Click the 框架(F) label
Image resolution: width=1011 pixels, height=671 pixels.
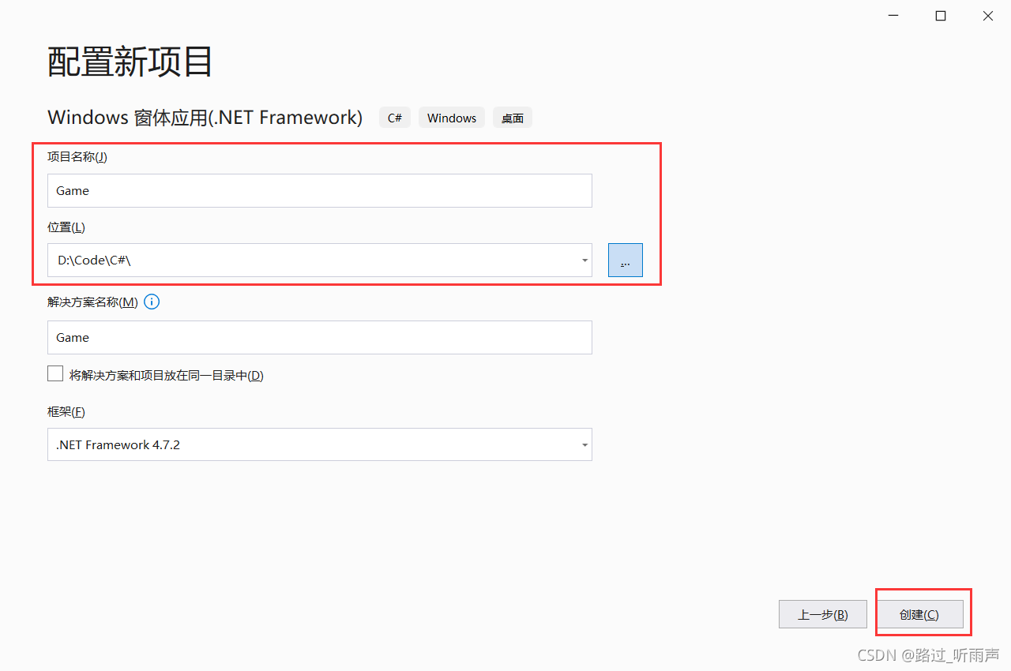coord(66,411)
